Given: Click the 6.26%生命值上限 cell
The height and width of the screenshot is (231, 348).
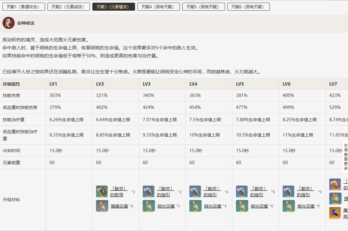Looking at the screenshot, I should coord(66,120).
